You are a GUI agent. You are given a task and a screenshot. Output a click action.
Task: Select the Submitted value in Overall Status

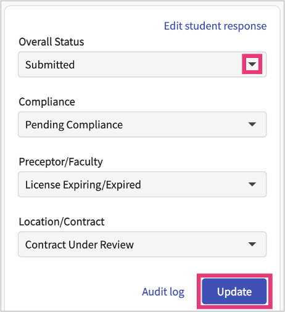coord(50,65)
